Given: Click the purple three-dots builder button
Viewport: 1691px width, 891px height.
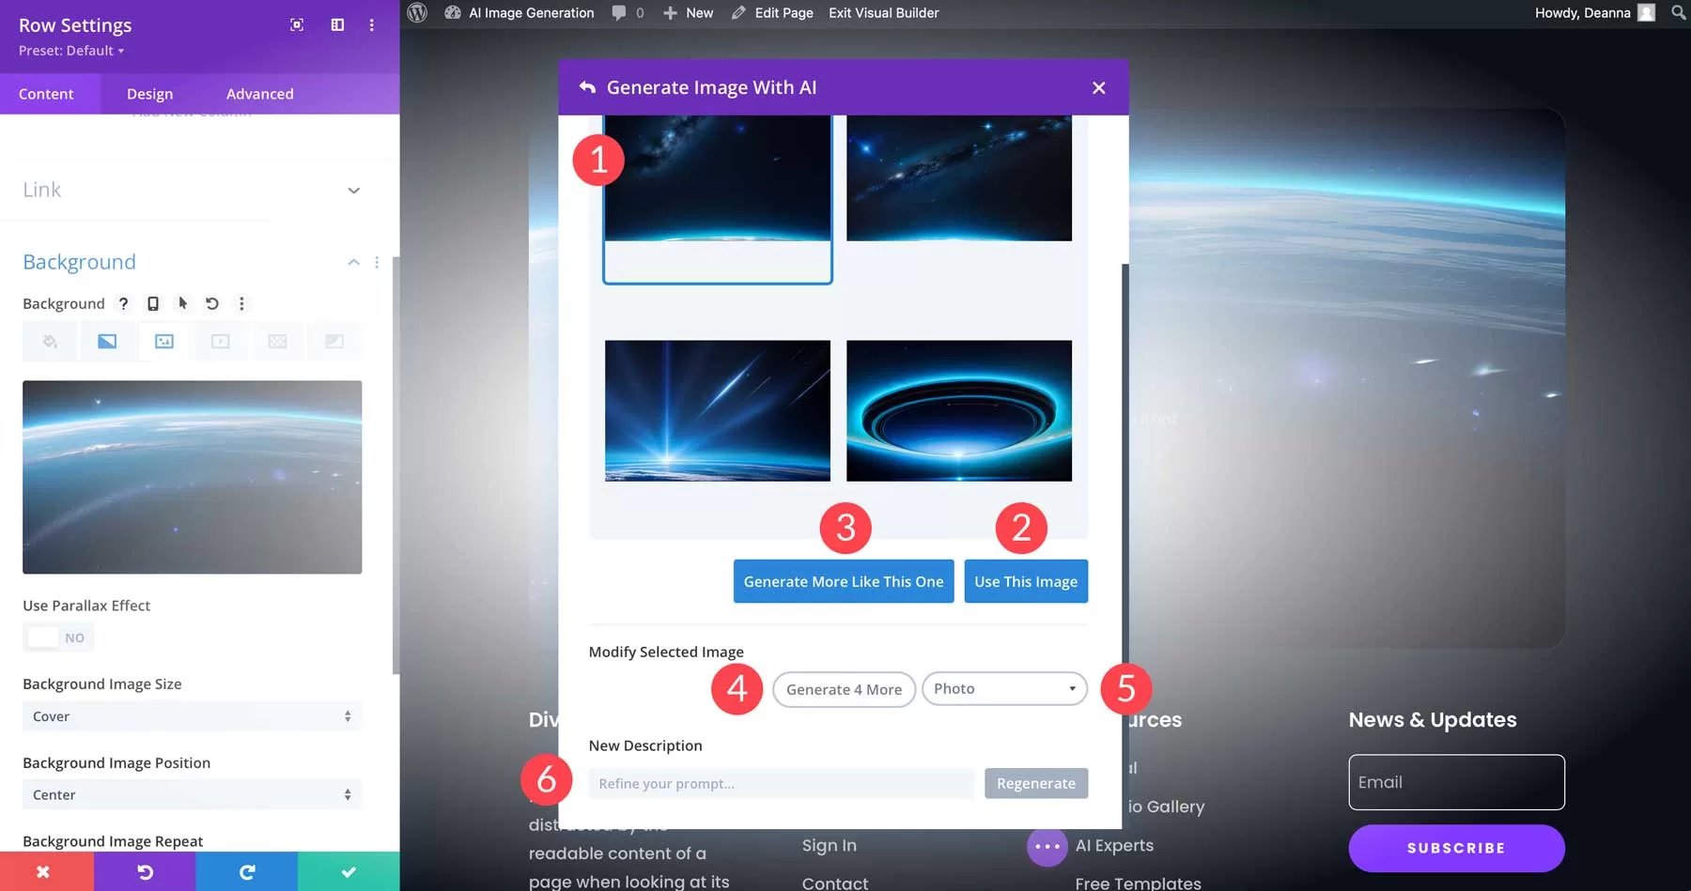Looking at the screenshot, I should 1047,847.
